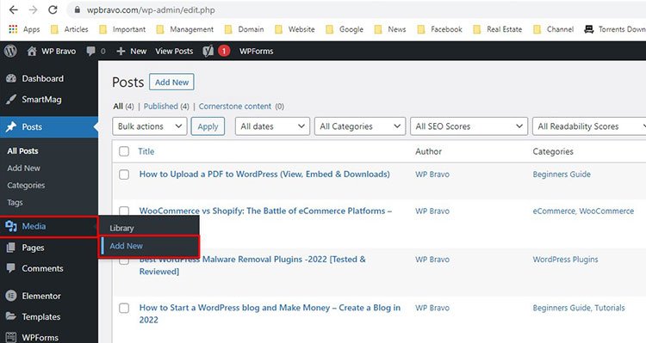Screen dimensions: 646x343
Task: Select Library in Media flyout
Action: coord(121,229)
